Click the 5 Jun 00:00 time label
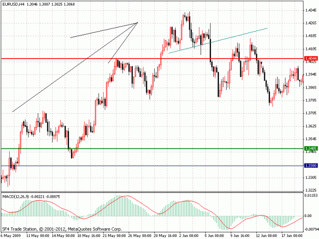The height and width of the screenshot is (239, 319). point(214,236)
